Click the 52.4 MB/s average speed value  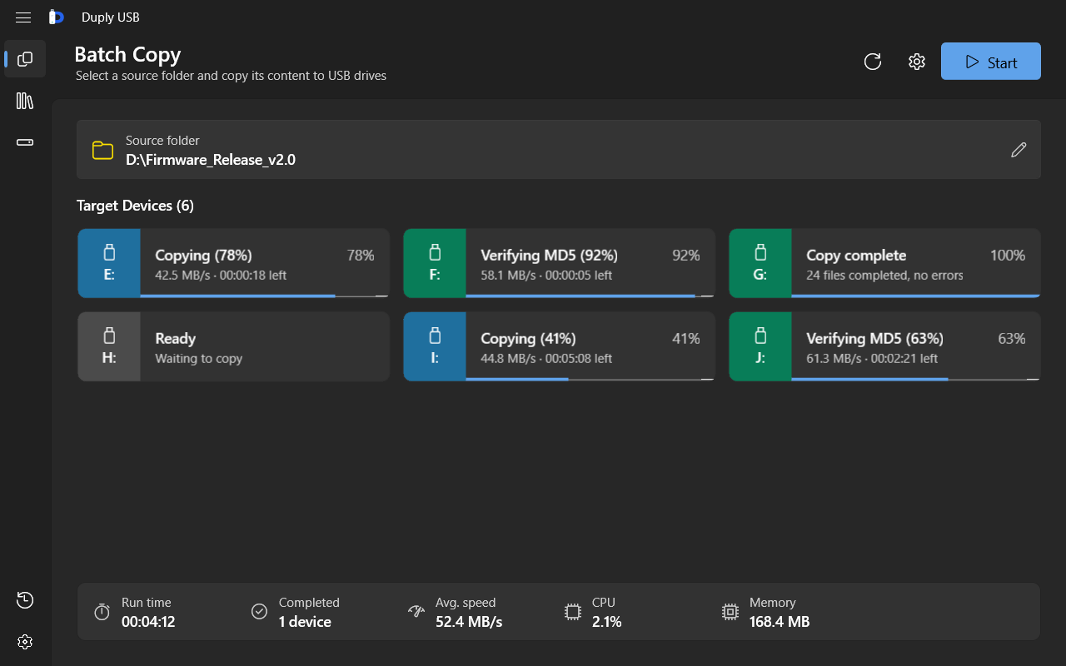point(469,622)
